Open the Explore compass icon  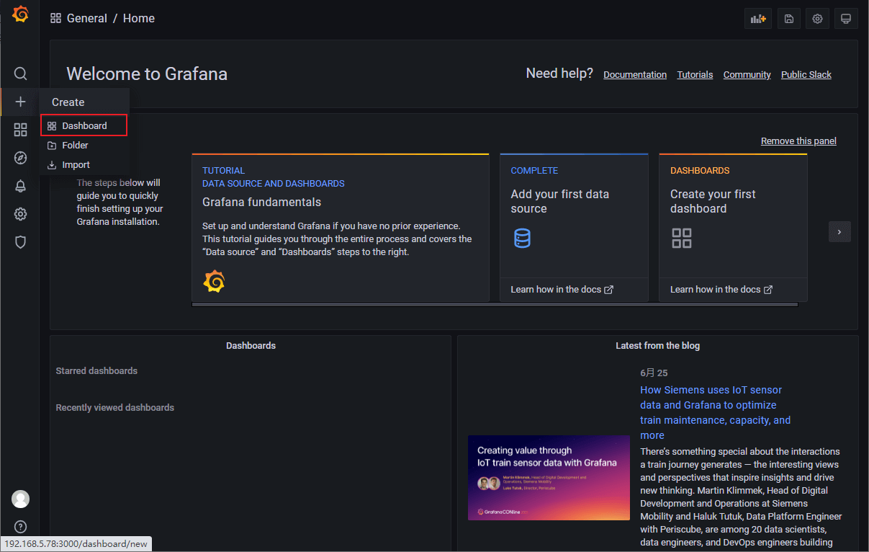20,158
